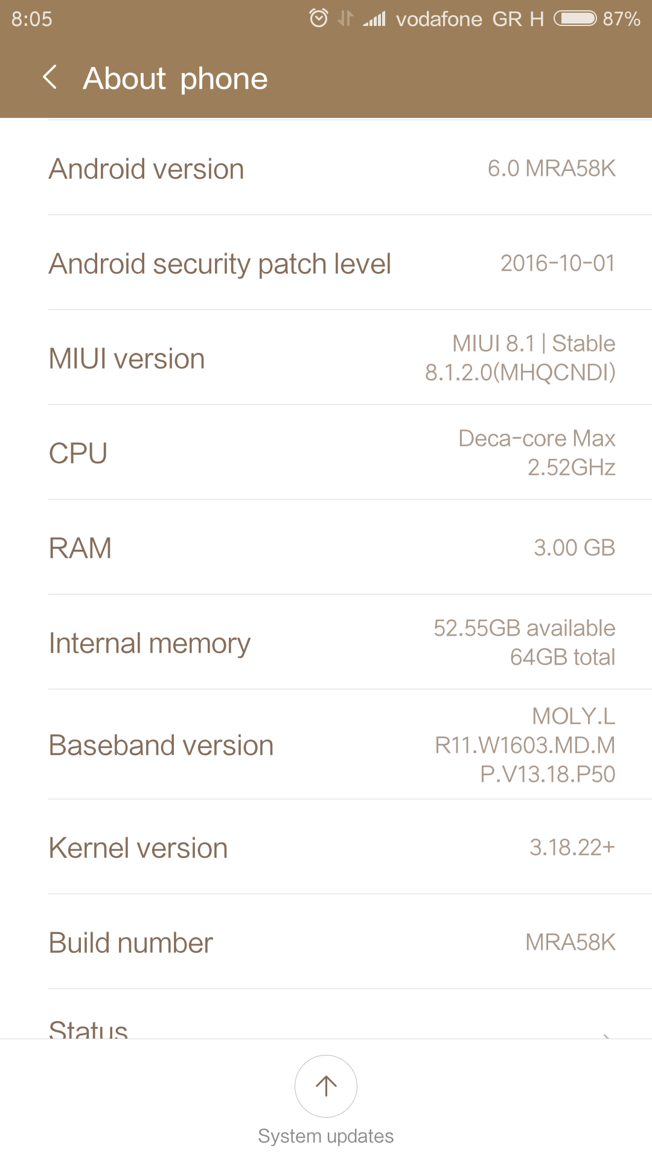The image size is (652, 1160).
Task: Tap the back arrow icon
Action: (x=51, y=78)
